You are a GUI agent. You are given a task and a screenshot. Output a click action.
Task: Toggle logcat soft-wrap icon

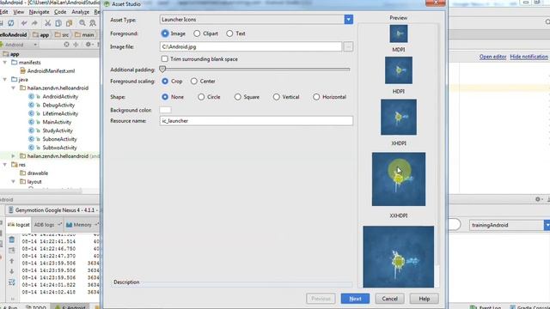(x=11, y=282)
